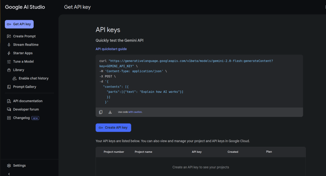
Task: Click the Plan column header
Action: pyautogui.click(x=269, y=152)
